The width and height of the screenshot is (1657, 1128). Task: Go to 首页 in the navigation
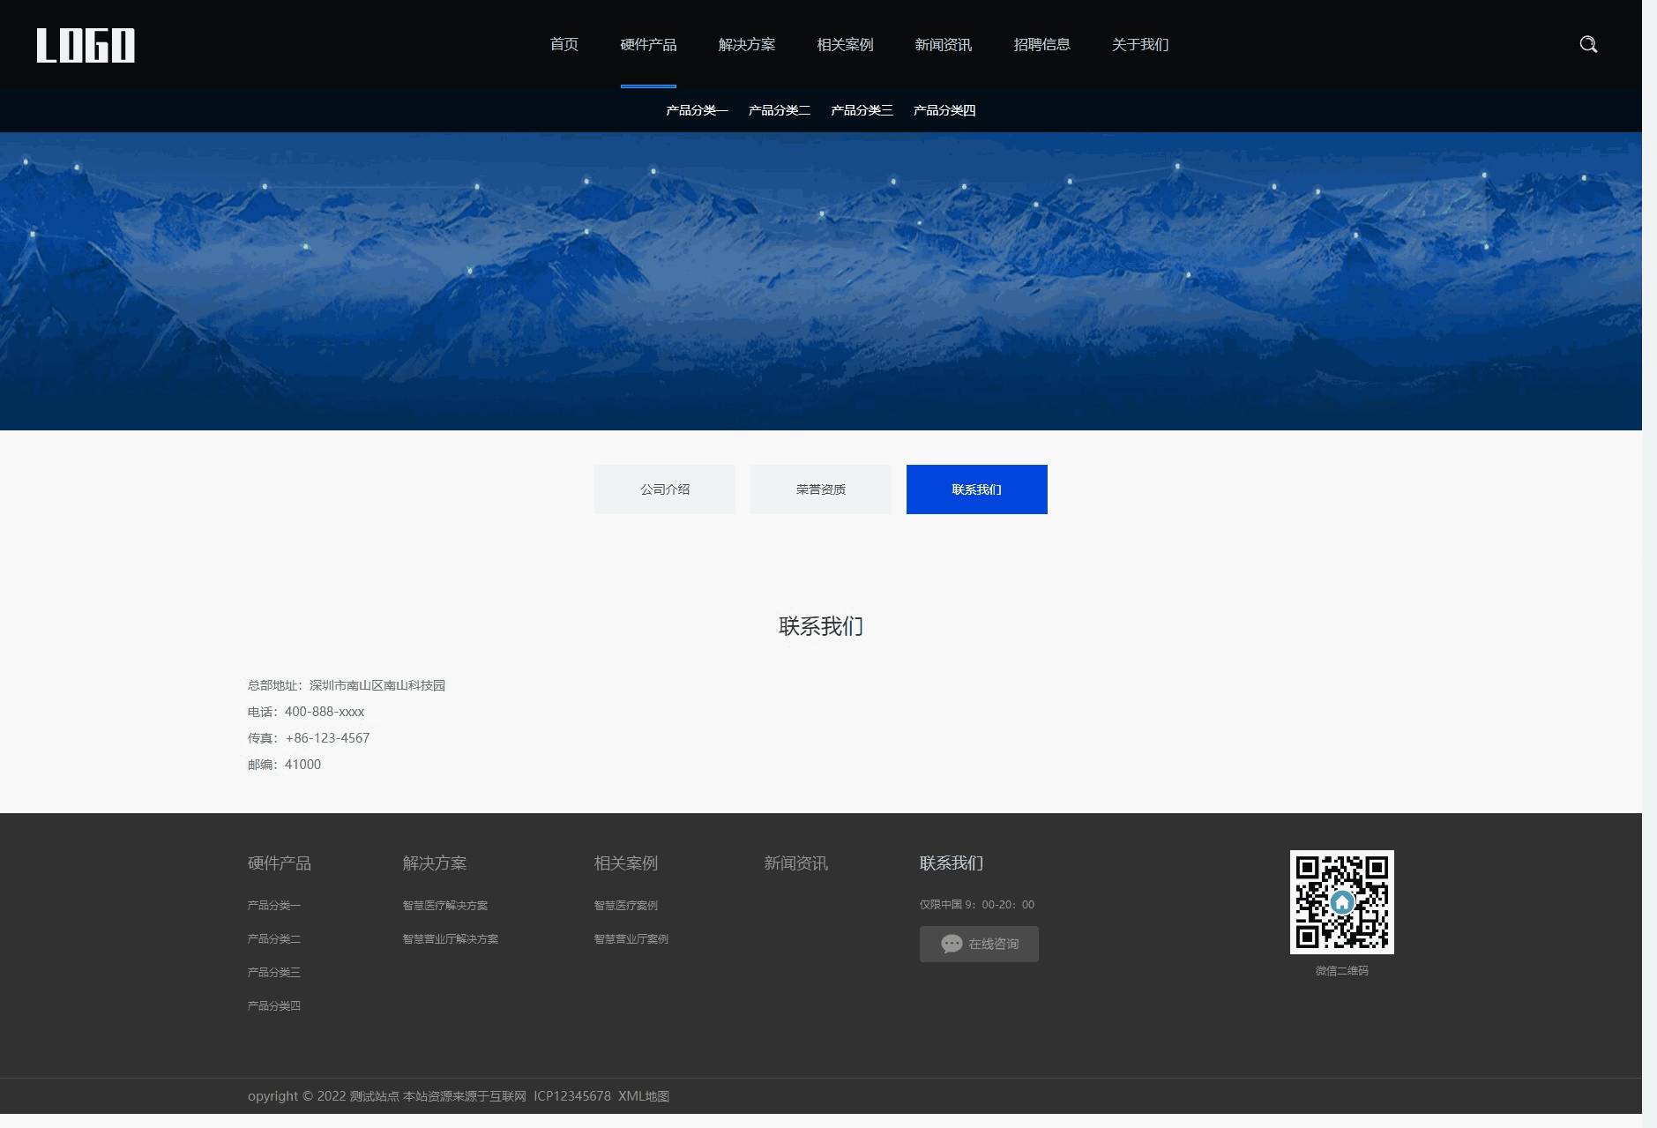564,44
